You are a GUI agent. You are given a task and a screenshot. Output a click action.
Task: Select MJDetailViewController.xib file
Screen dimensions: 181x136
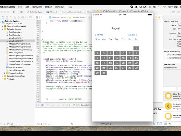(20, 50)
